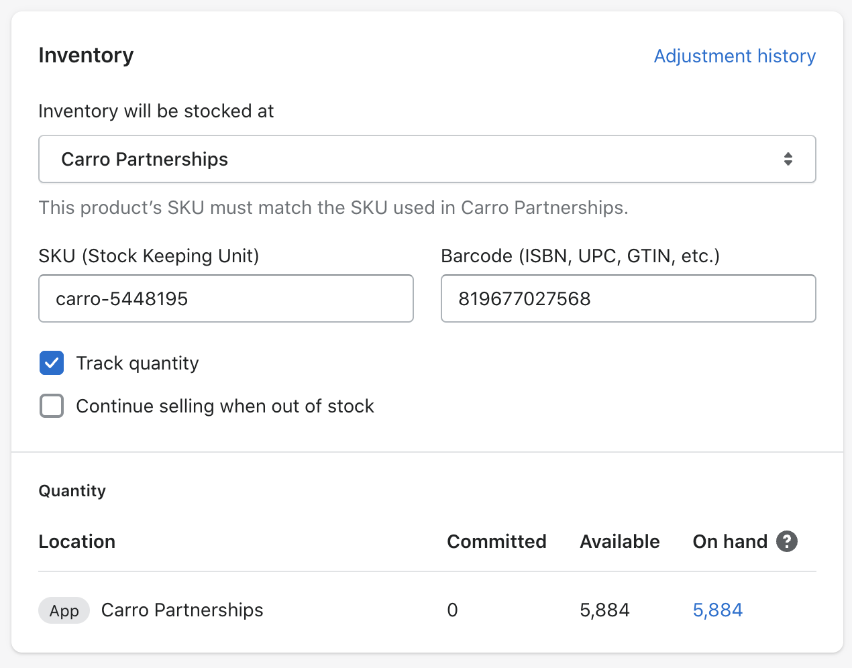This screenshot has width=852, height=668.
Task: Click the On hand column header text
Action: (x=729, y=542)
